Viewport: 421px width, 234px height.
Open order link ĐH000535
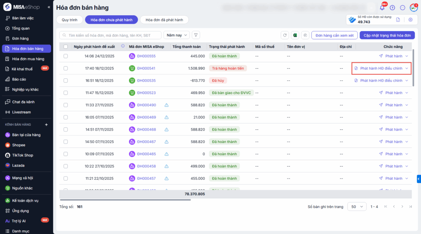point(146,81)
